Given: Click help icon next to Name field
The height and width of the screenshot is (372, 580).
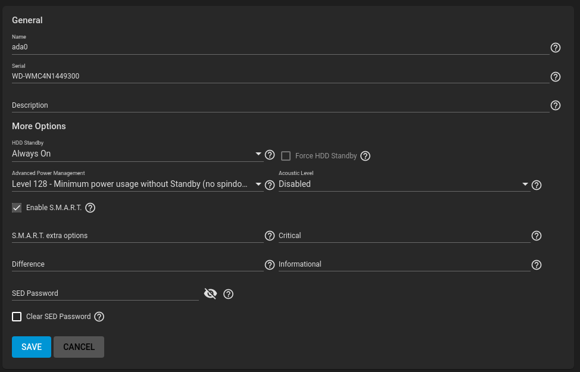Looking at the screenshot, I should click(x=556, y=48).
